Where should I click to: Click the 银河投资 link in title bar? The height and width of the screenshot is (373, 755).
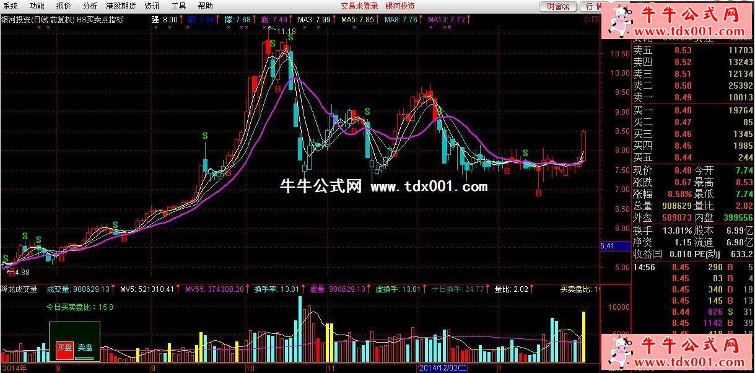pos(400,6)
